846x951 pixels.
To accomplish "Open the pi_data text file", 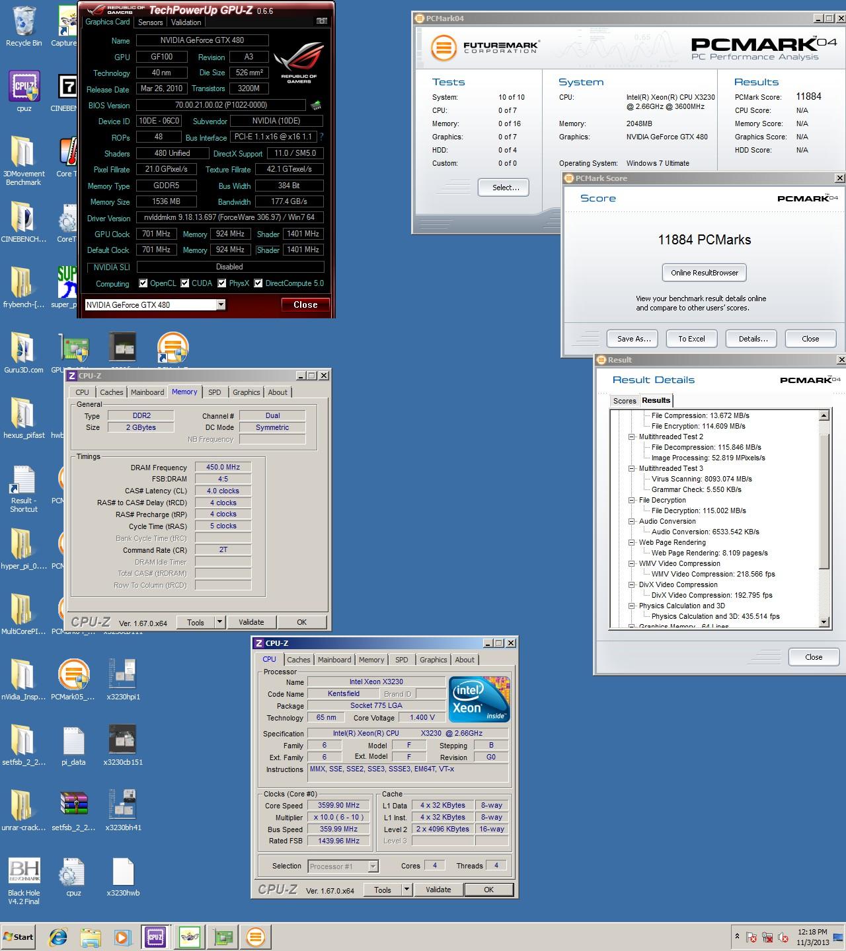I will (x=73, y=744).
